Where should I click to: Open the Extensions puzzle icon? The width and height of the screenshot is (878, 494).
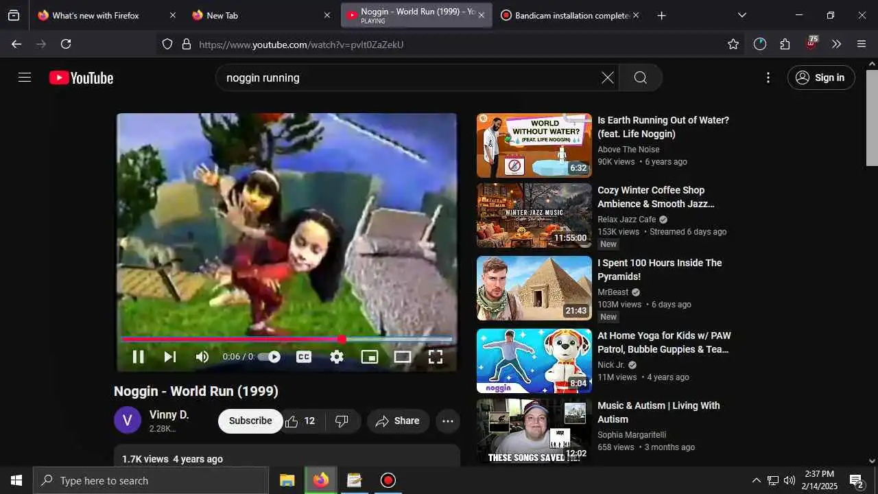pos(785,44)
